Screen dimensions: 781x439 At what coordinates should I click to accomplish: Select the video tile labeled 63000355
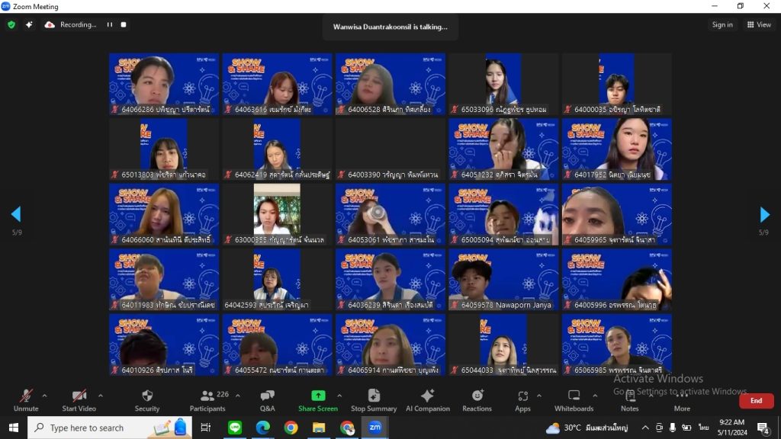277,214
